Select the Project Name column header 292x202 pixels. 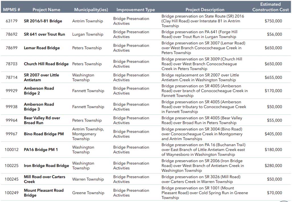[46, 10]
